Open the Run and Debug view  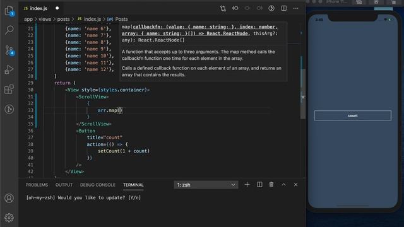click(x=9, y=70)
